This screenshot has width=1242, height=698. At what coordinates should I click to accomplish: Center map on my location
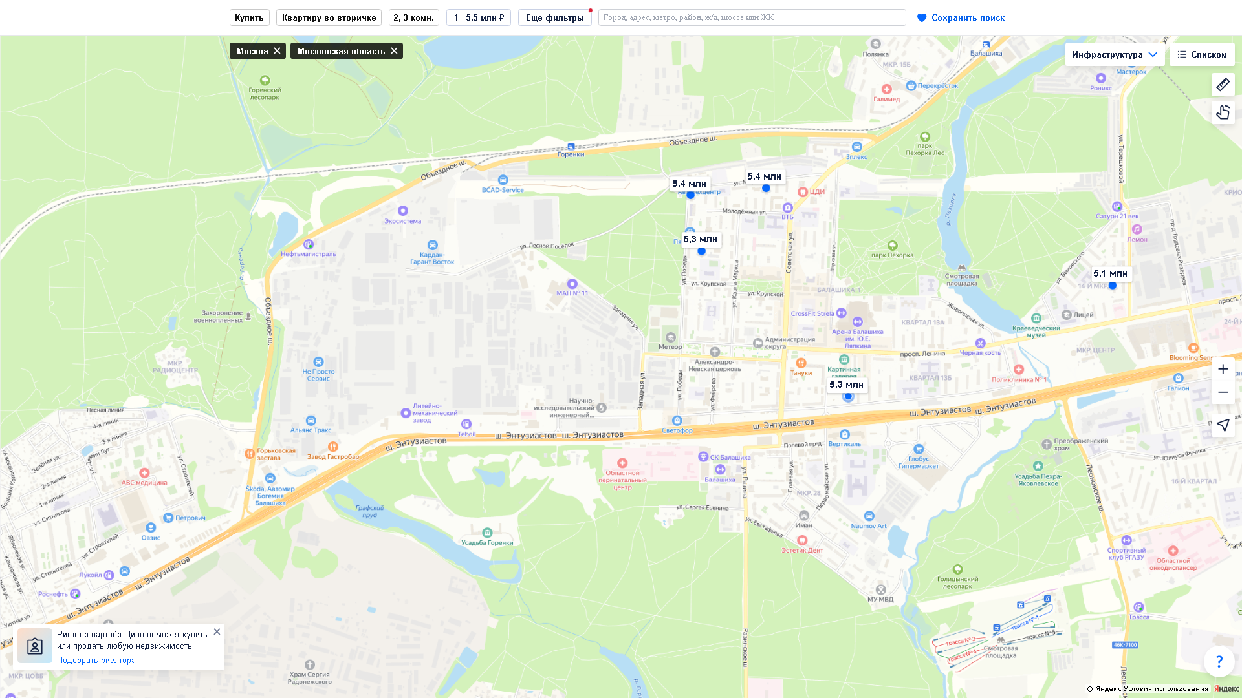tap(1223, 425)
